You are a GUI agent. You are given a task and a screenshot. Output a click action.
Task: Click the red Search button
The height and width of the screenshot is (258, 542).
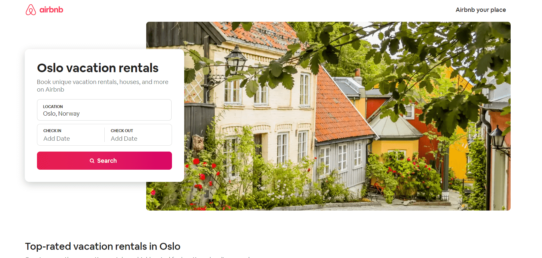(104, 160)
